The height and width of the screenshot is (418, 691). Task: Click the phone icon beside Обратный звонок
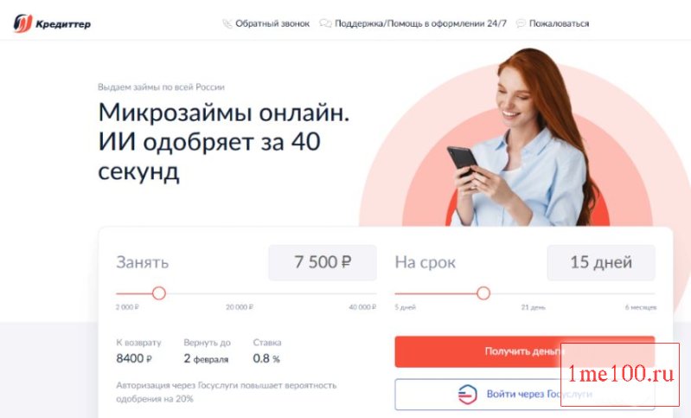coord(227,23)
